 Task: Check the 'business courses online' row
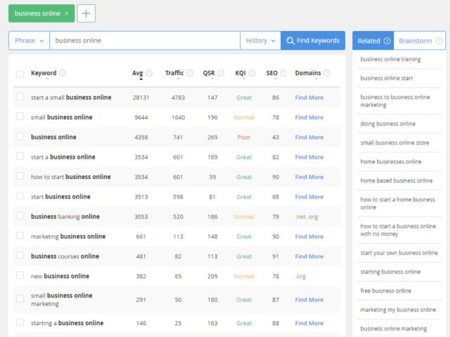click(20, 256)
